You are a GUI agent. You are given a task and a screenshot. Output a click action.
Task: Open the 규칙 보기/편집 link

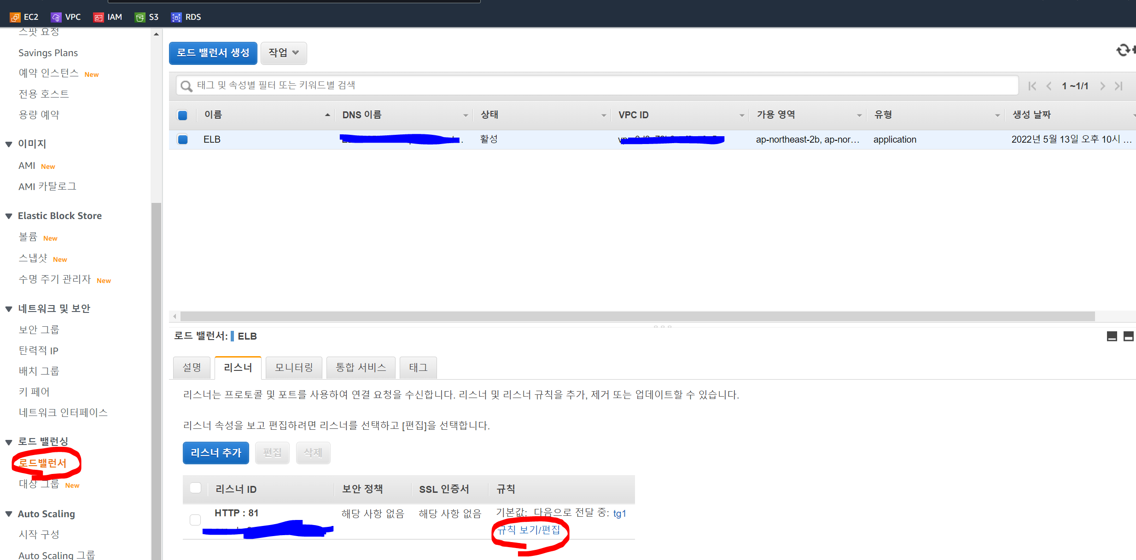(x=529, y=530)
